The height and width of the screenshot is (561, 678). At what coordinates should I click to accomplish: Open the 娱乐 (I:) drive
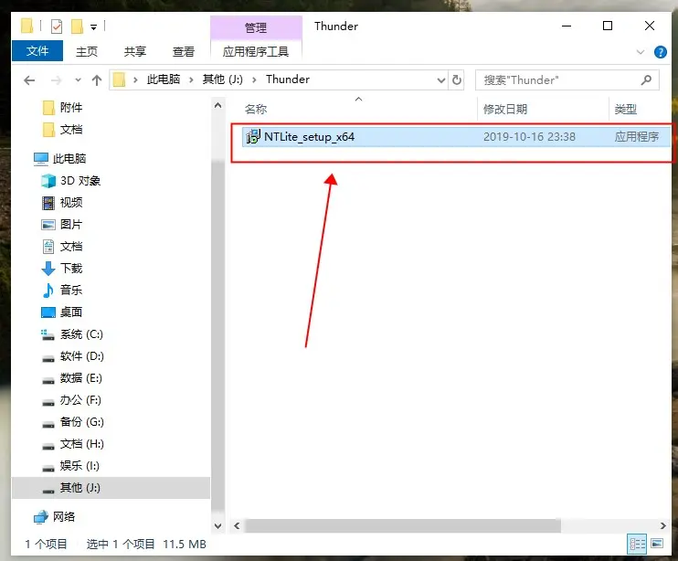70,466
